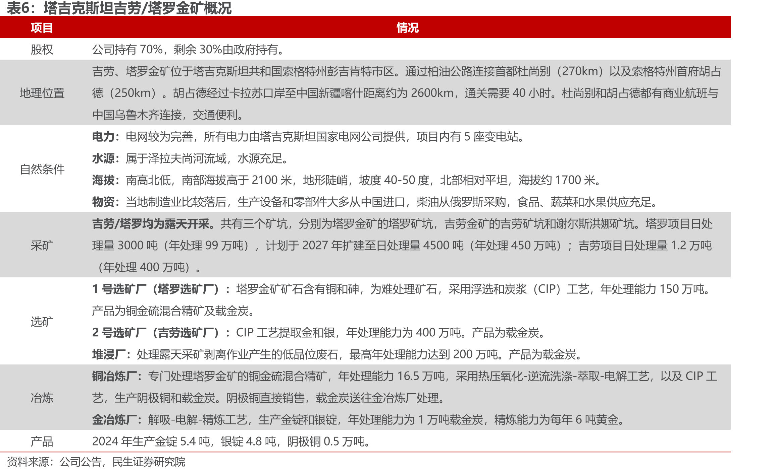Viewport: 775px width, 472px height.
Task: Click the bold '堆浸厂：' label
Action: 112,354
